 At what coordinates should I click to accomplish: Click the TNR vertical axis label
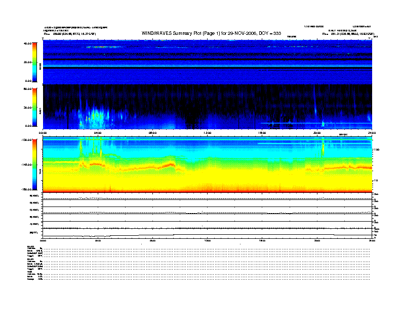40,172
